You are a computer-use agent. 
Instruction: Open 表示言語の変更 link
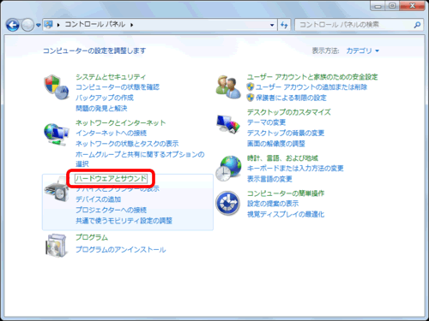tap(269, 179)
